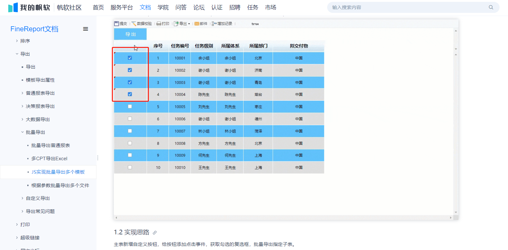This screenshot has width=508, height=250.
Task: Click the 打印 printer icon
Action: click(159, 24)
